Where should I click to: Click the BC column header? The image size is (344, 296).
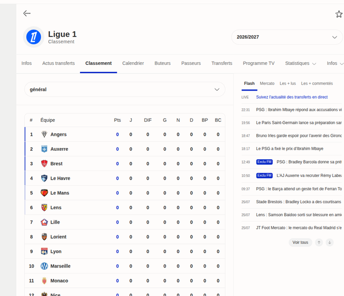pyautogui.click(x=218, y=120)
